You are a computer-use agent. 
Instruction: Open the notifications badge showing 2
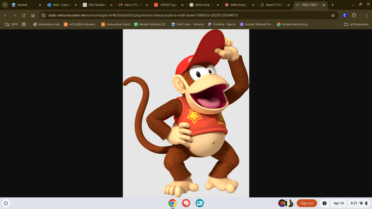click(x=324, y=203)
